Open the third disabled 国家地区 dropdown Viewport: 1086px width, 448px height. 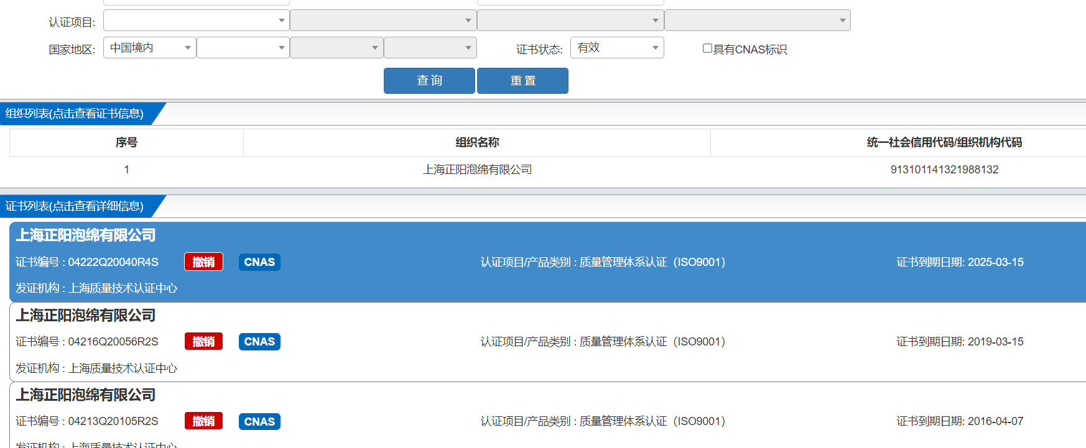[336, 48]
